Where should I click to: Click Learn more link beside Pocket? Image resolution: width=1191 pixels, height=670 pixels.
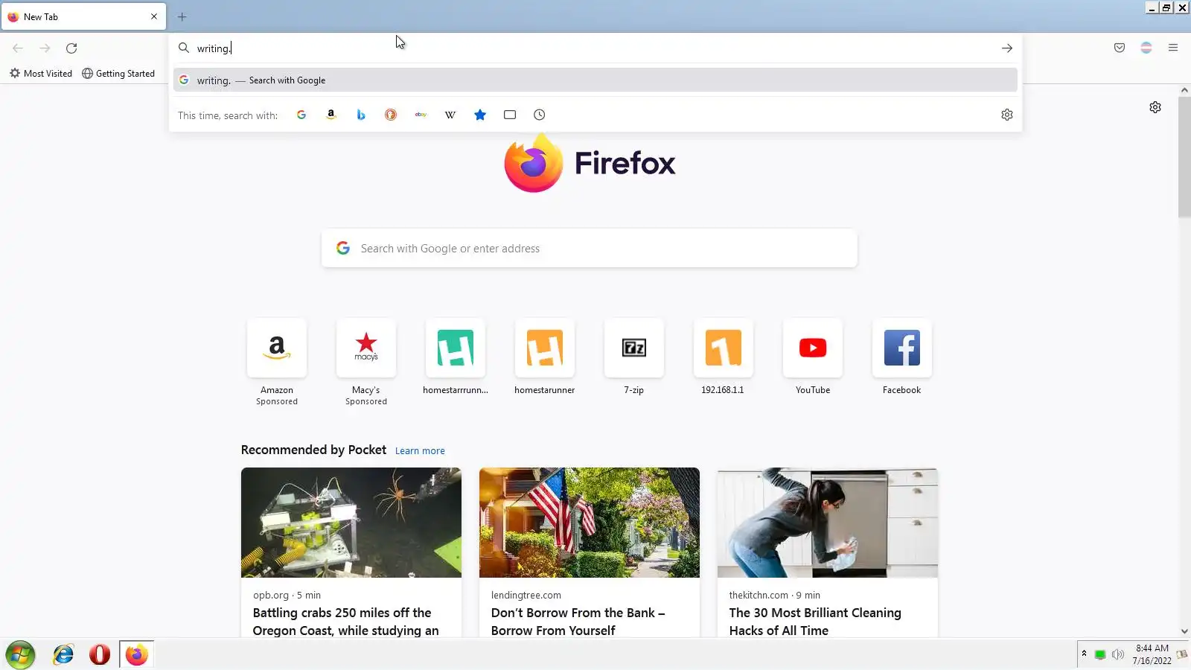pos(420,451)
